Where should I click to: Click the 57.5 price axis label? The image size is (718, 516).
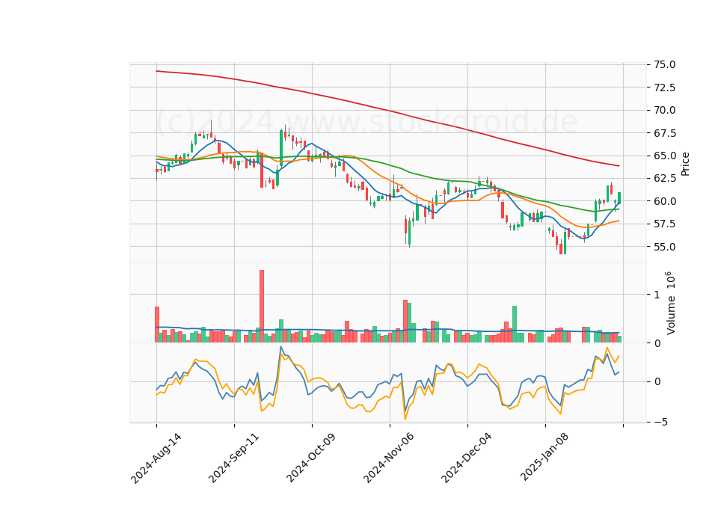pyautogui.click(x=664, y=224)
